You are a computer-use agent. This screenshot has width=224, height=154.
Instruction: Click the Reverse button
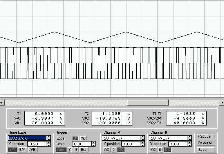pyautogui.click(x=206, y=143)
